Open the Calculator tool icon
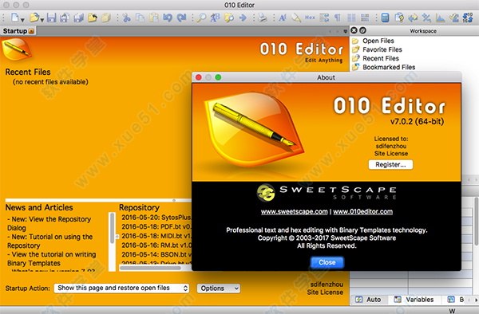Viewport: 479px width, 314px height. click(386, 18)
